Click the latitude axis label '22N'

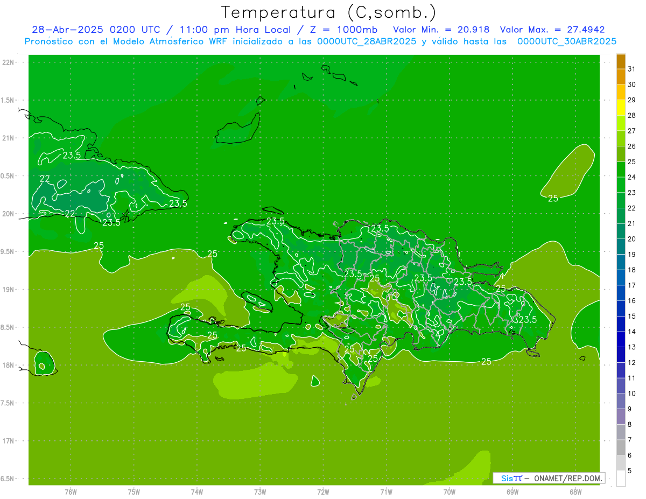(9, 62)
